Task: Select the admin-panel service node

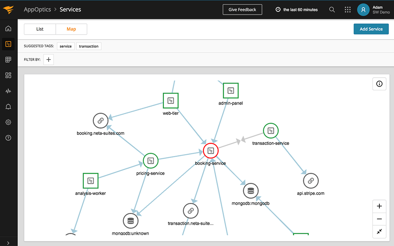Action: (231, 91)
